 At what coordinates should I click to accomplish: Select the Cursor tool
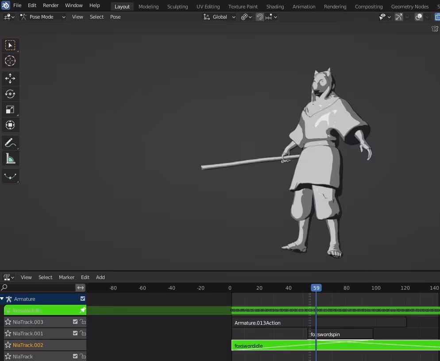(10, 61)
